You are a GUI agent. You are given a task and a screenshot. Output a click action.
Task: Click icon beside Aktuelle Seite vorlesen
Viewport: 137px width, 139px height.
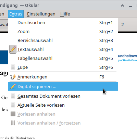point(13,105)
